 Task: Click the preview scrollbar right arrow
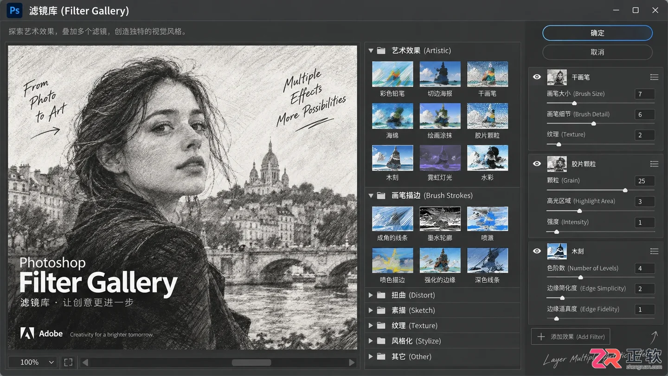[352, 362]
